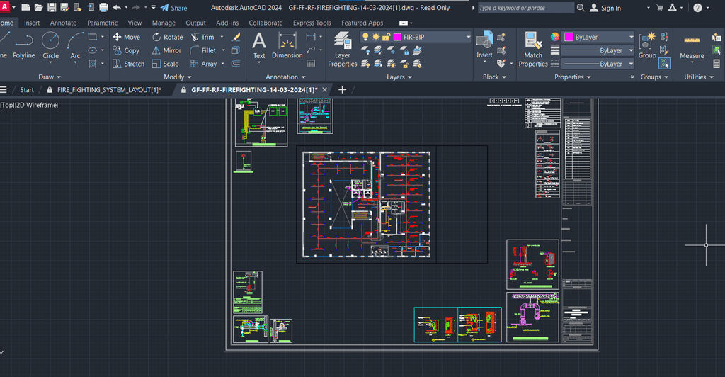Open the Trim dropdown arrow
This screenshot has height=377, width=725.
pyautogui.click(x=222, y=37)
